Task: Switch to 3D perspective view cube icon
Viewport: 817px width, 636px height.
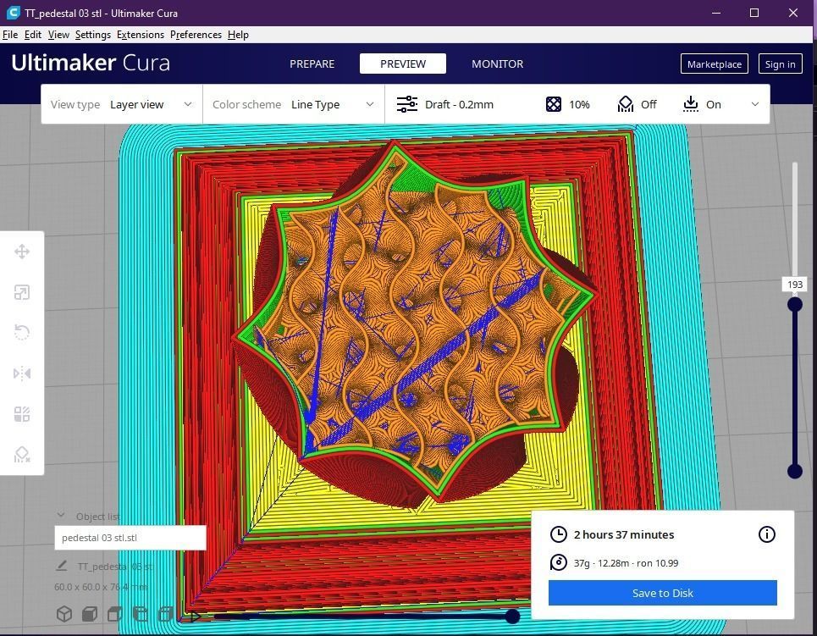Action: tap(64, 614)
